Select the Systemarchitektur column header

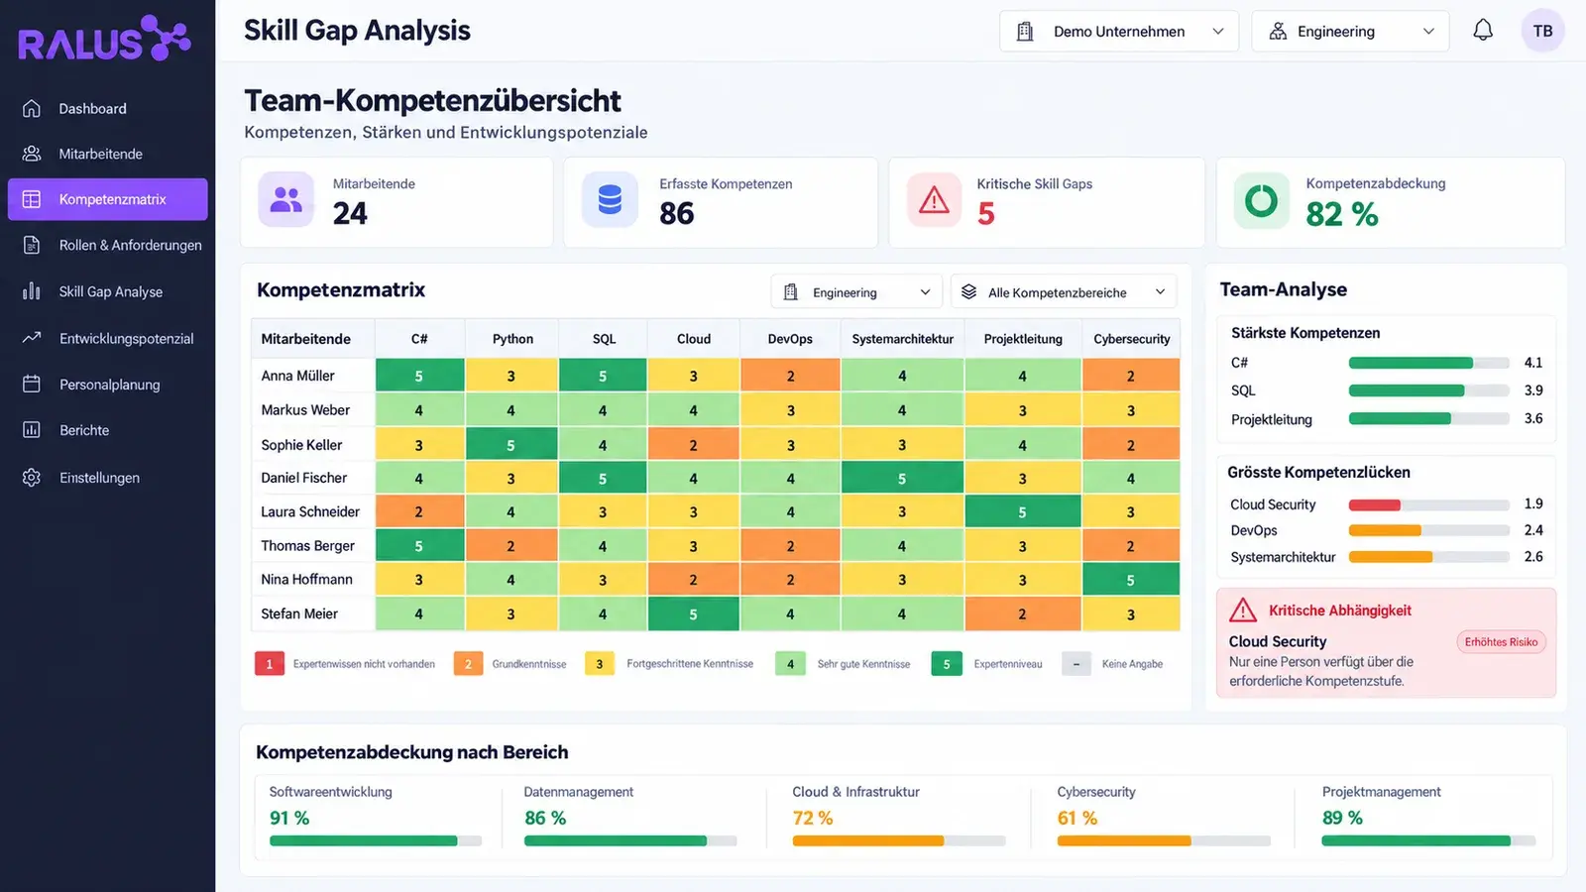click(902, 339)
